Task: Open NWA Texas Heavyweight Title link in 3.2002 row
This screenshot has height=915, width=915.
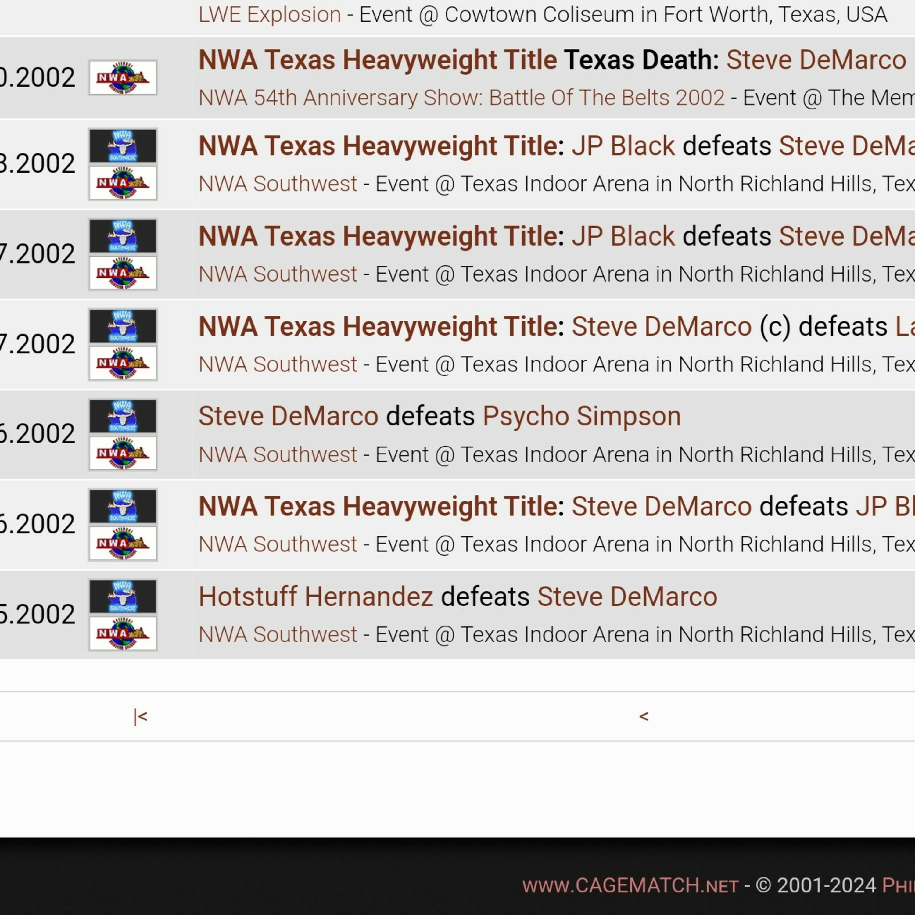Action: (x=378, y=146)
